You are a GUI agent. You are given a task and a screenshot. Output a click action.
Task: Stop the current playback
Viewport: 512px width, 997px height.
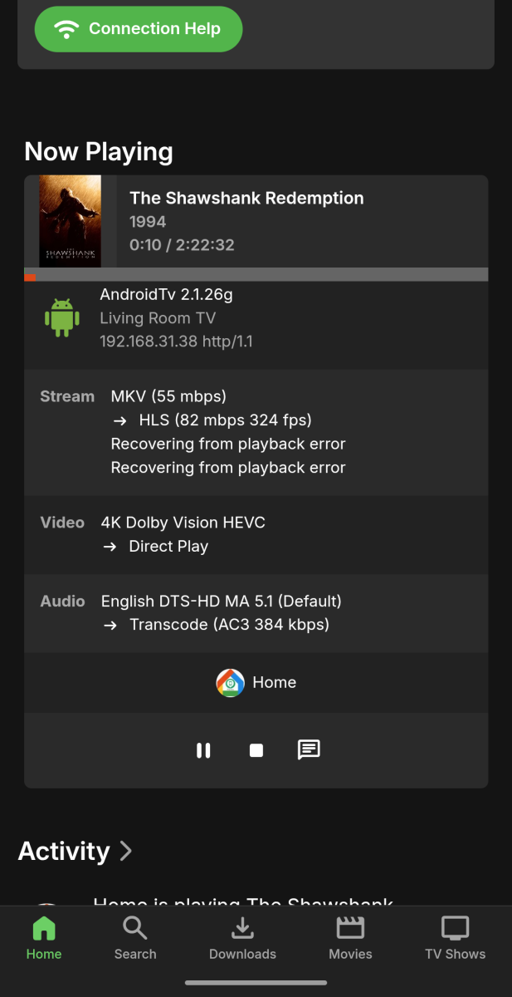(256, 750)
